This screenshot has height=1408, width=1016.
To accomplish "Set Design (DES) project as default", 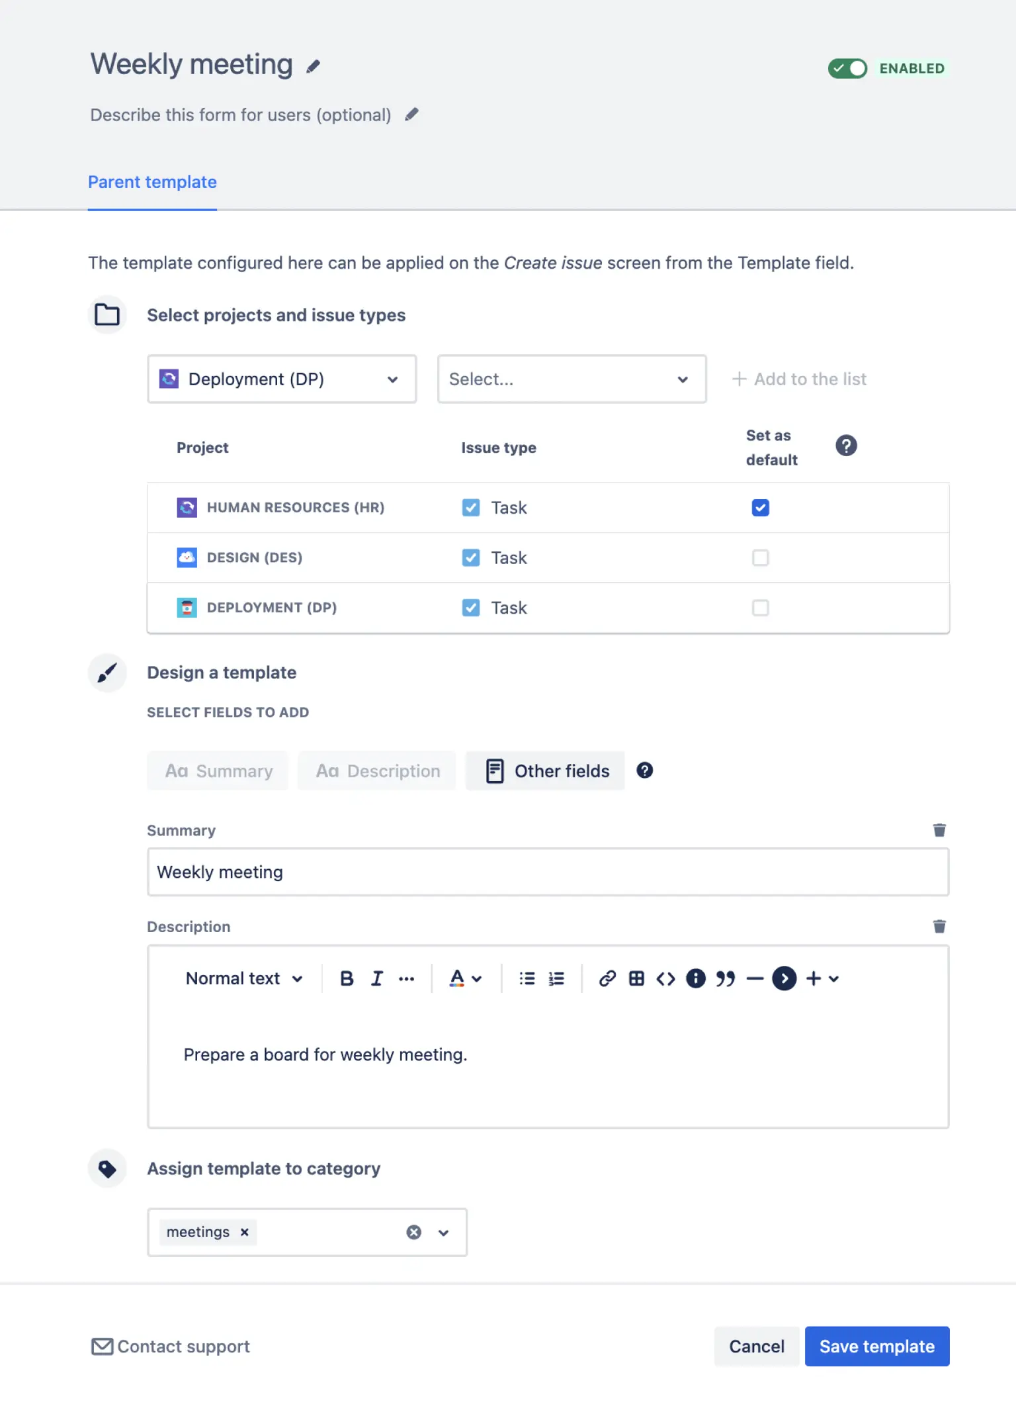I will pos(760,558).
